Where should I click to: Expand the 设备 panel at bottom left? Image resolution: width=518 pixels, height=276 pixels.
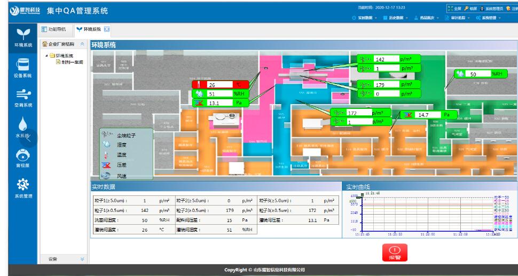click(x=82, y=259)
